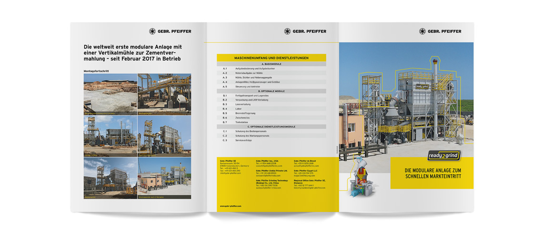
Task: Click the Brazil office email address
Action: click(306, 166)
